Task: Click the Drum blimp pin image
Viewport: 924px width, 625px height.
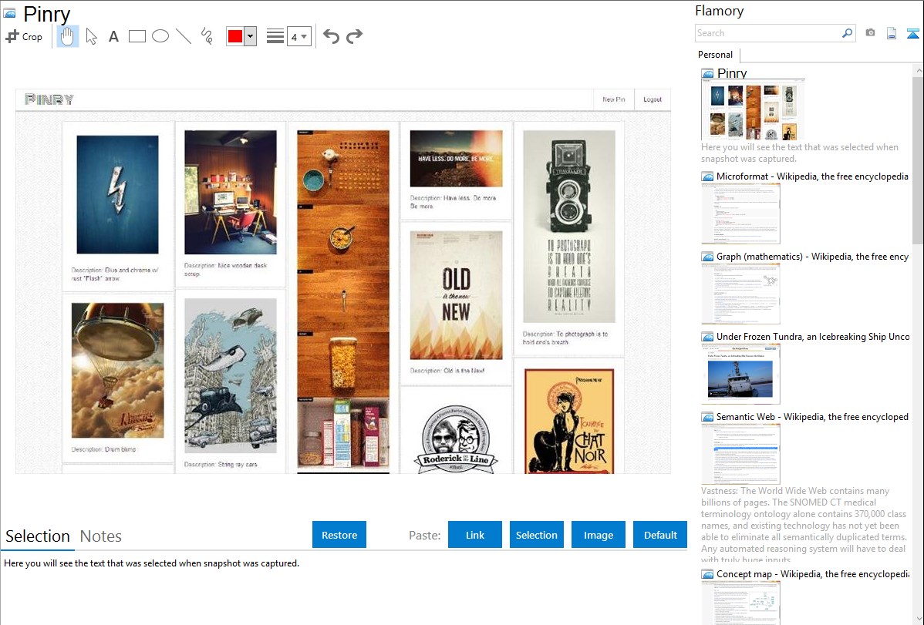Action: [x=118, y=371]
